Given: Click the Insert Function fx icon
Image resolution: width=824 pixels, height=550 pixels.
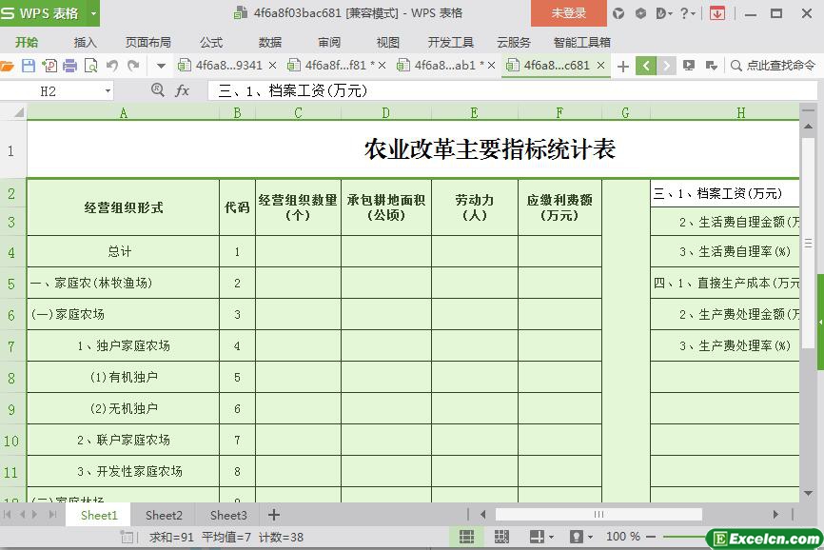Looking at the screenshot, I should 182,90.
